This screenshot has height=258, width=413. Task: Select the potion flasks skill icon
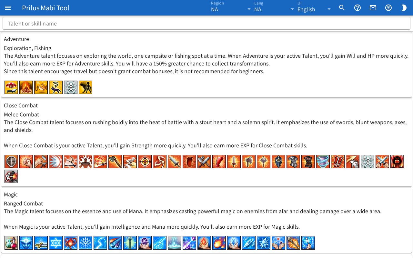(x=11, y=243)
